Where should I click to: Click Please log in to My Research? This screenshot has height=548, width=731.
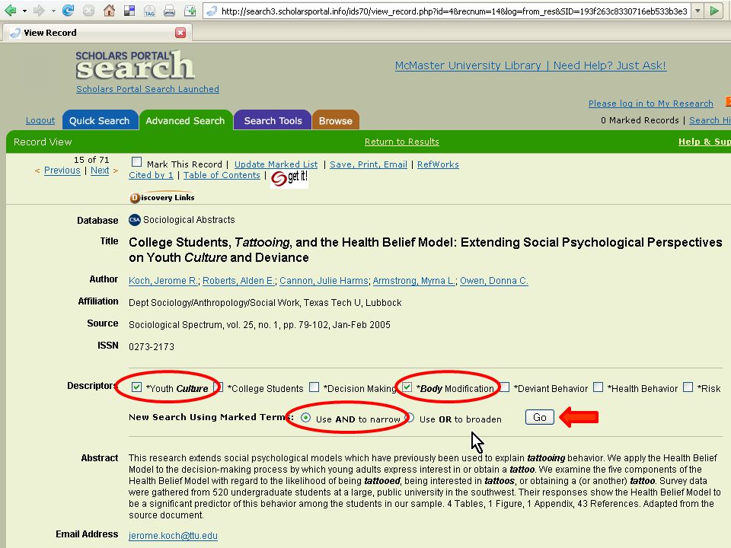(x=651, y=104)
